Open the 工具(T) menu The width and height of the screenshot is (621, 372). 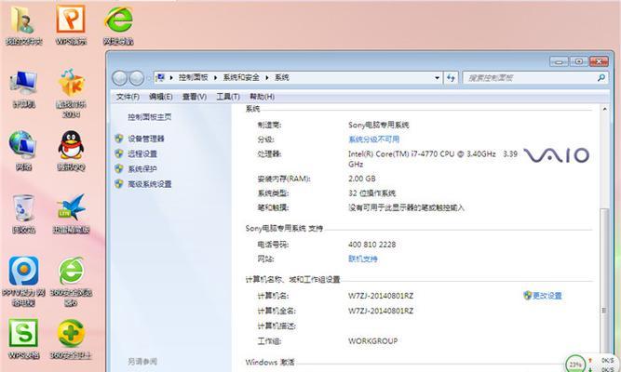pos(228,96)
